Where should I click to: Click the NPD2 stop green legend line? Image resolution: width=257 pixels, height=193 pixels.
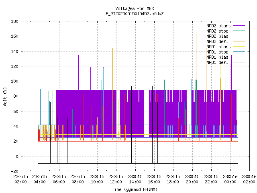click(x=239, y=31)
